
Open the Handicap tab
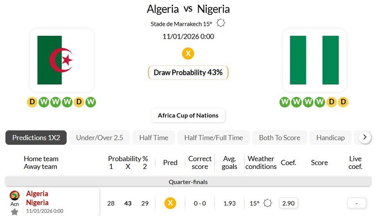pos(330,138)
